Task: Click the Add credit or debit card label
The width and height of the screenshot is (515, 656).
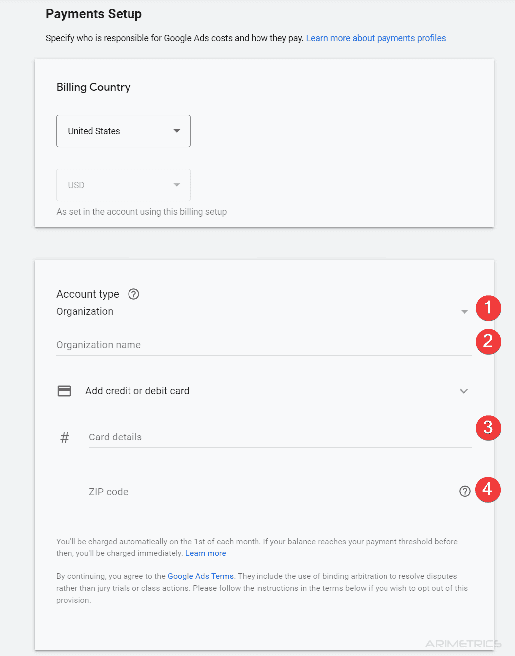Action: [137, 391]
